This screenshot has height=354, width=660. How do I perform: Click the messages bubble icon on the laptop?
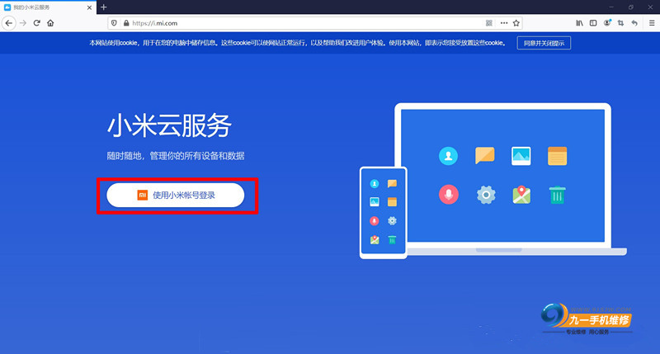[x=485, y=155]
